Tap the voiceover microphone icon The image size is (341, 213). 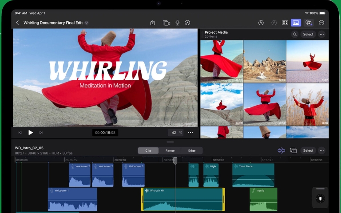point(178,23)
